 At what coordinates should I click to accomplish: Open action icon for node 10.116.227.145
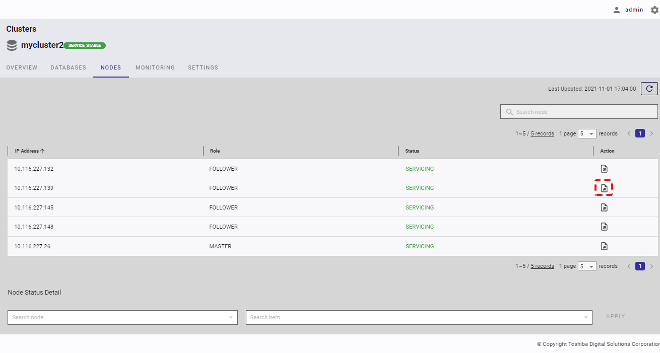[x=604, y=207]
